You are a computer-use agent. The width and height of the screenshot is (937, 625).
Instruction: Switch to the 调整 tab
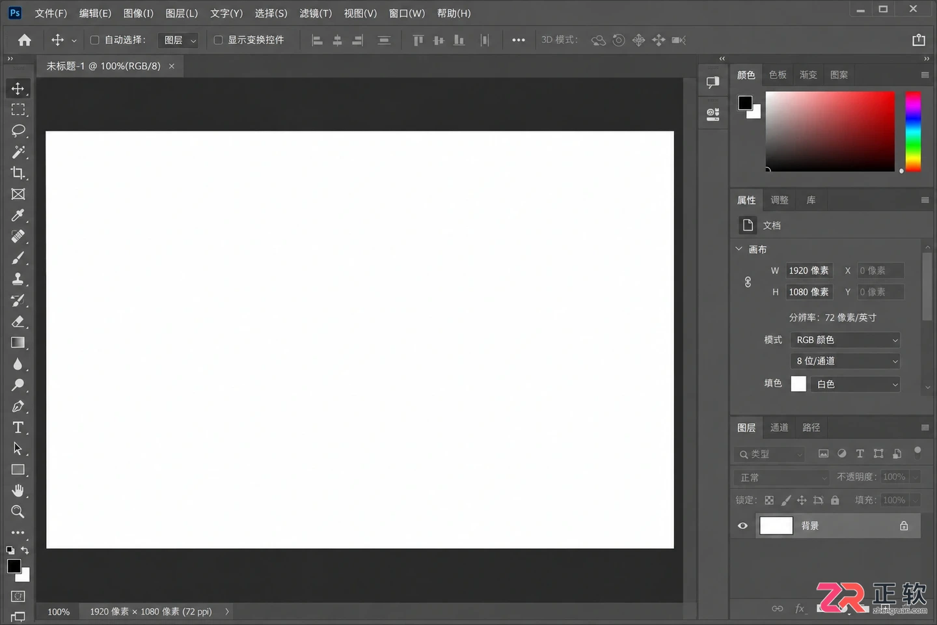pos(780,200)
